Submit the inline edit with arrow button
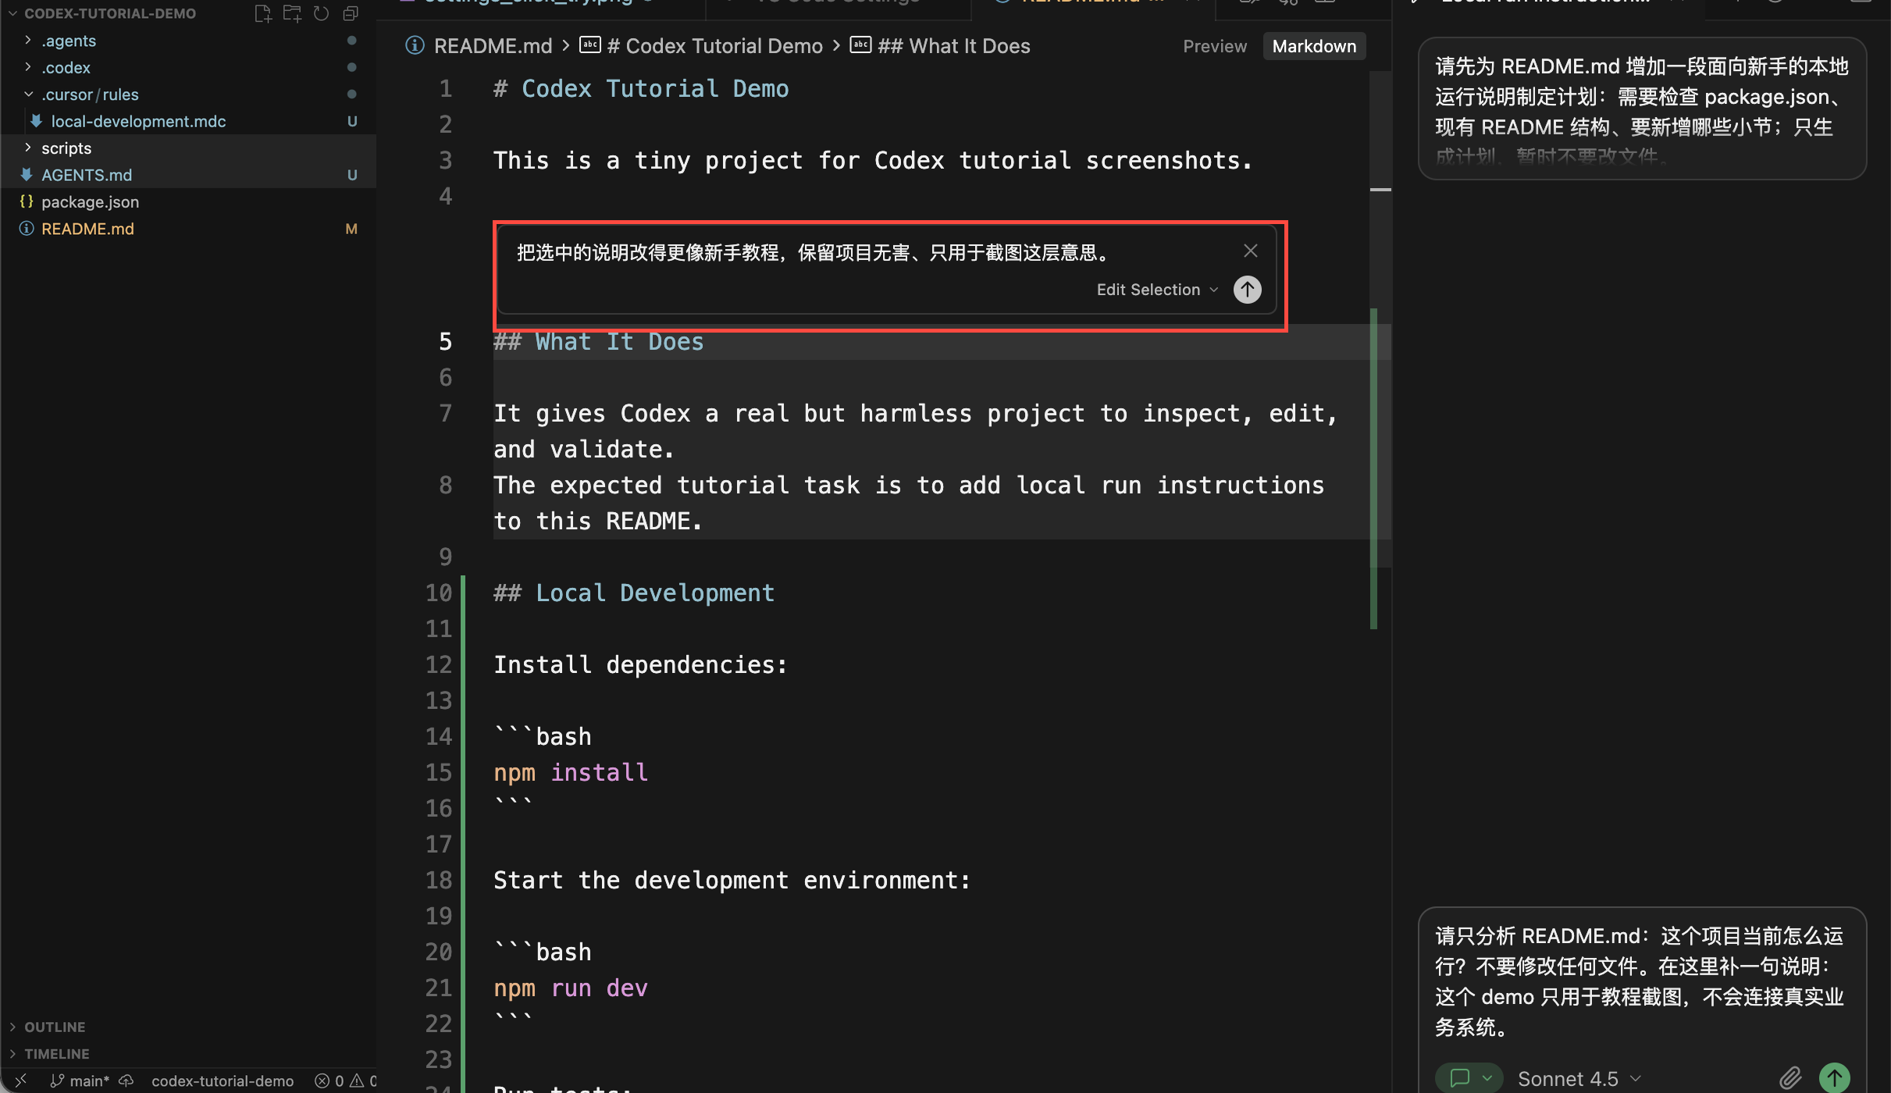 click(x=1248, y=290)
